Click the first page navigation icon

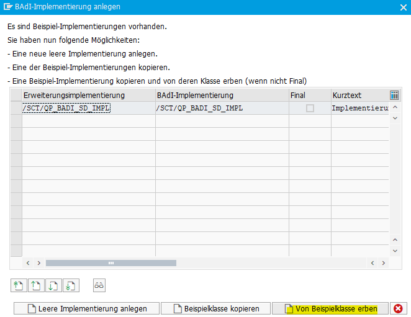(x=19, y=285)
